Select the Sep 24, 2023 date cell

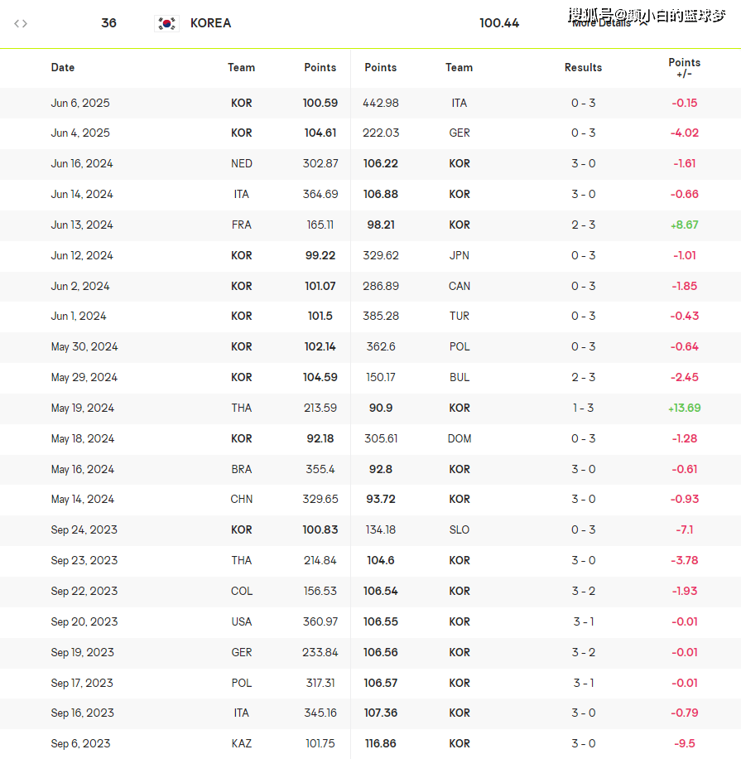84,529
